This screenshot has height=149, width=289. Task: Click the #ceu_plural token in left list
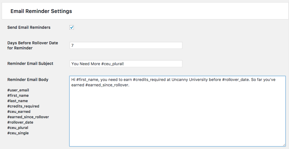(x=18, y=128)
